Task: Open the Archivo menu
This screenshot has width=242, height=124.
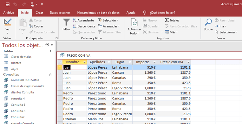Action: click(x=9, y=13)
